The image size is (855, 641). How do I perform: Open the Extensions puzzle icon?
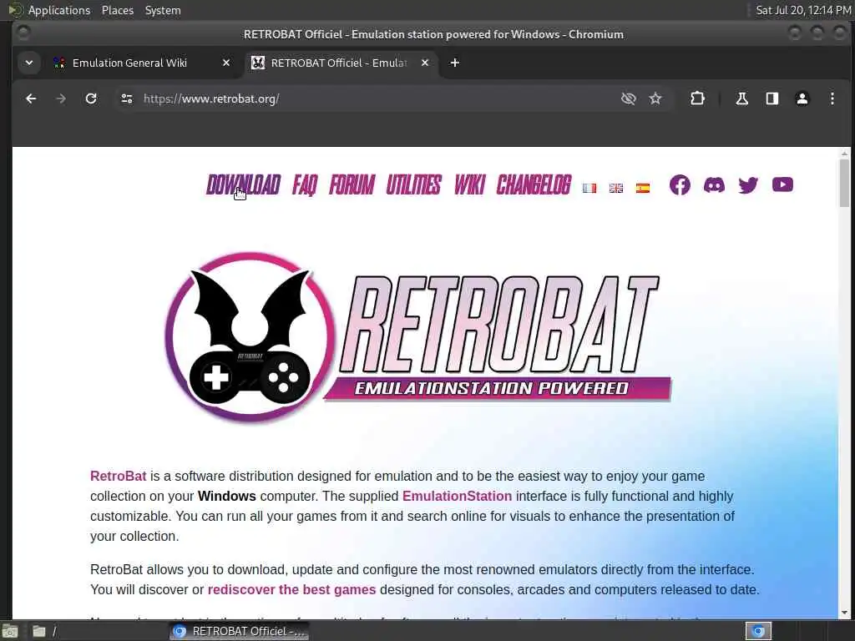point(697,98)
